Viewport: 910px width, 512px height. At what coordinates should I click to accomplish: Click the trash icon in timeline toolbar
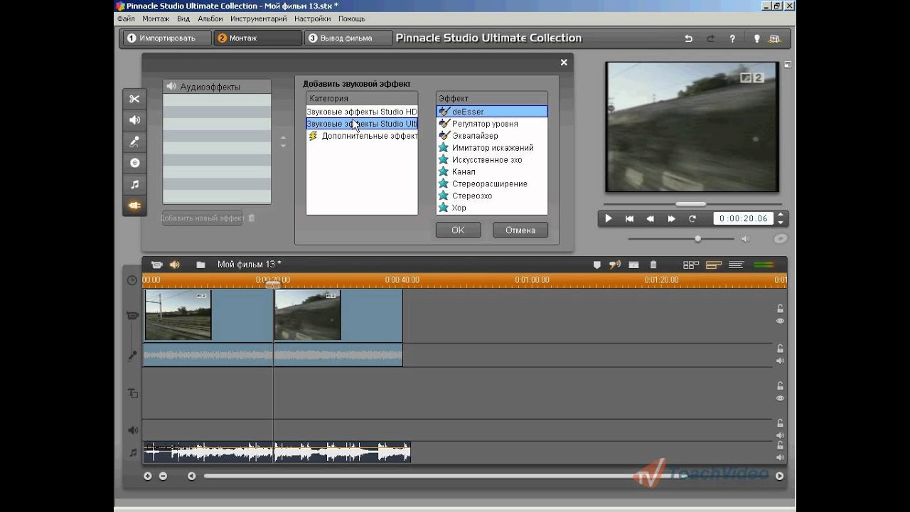click(653, 265)
